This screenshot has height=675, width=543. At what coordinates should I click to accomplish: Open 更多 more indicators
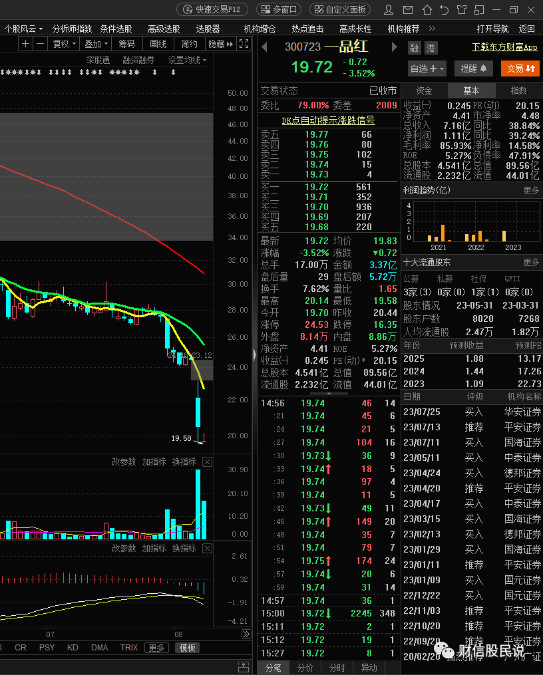click(x=156, y=648)
